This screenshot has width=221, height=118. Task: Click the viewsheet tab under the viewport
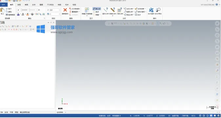[x=60, y=112]
